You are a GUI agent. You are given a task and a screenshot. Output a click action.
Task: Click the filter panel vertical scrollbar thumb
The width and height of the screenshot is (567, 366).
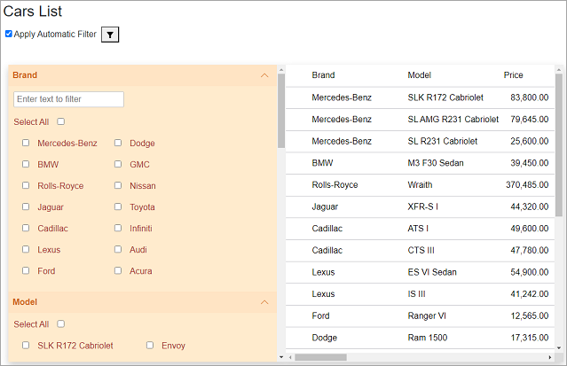[281, 111]
